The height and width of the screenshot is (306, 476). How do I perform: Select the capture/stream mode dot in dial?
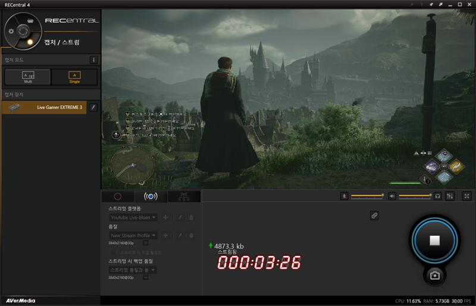pyautogui.click(x=30, y=42)
